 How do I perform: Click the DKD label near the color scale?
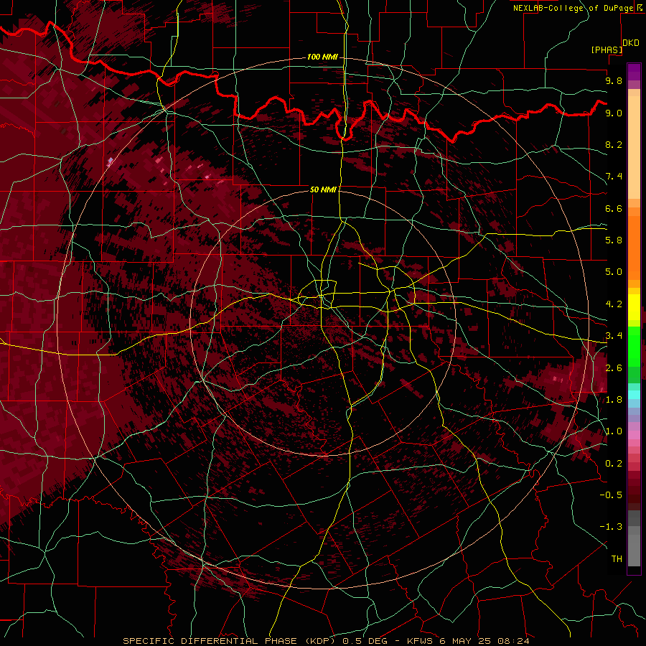click(631, 43)
